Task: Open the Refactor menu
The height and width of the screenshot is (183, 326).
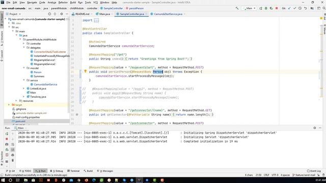Action: tap(63, 3)
